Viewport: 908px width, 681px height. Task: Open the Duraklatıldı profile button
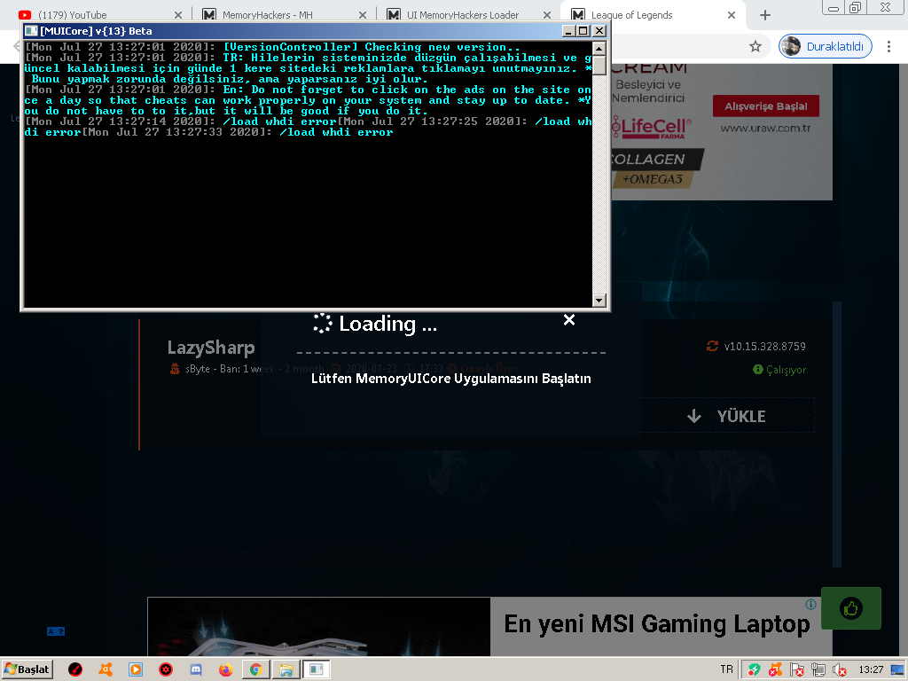(x=826, y=46)
